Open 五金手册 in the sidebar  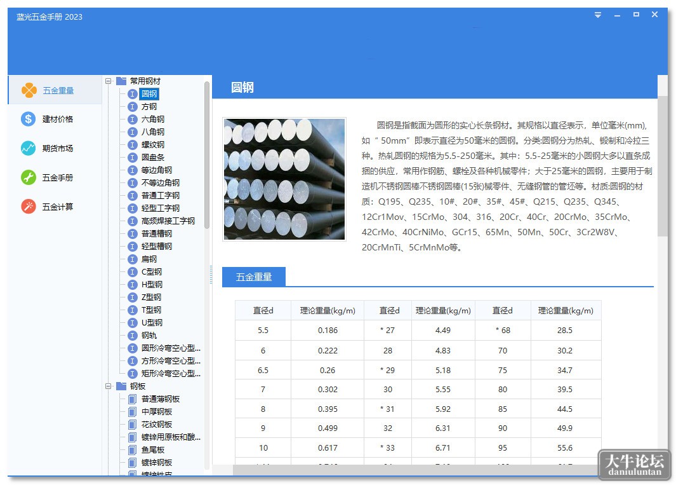[x=57, y=177]
